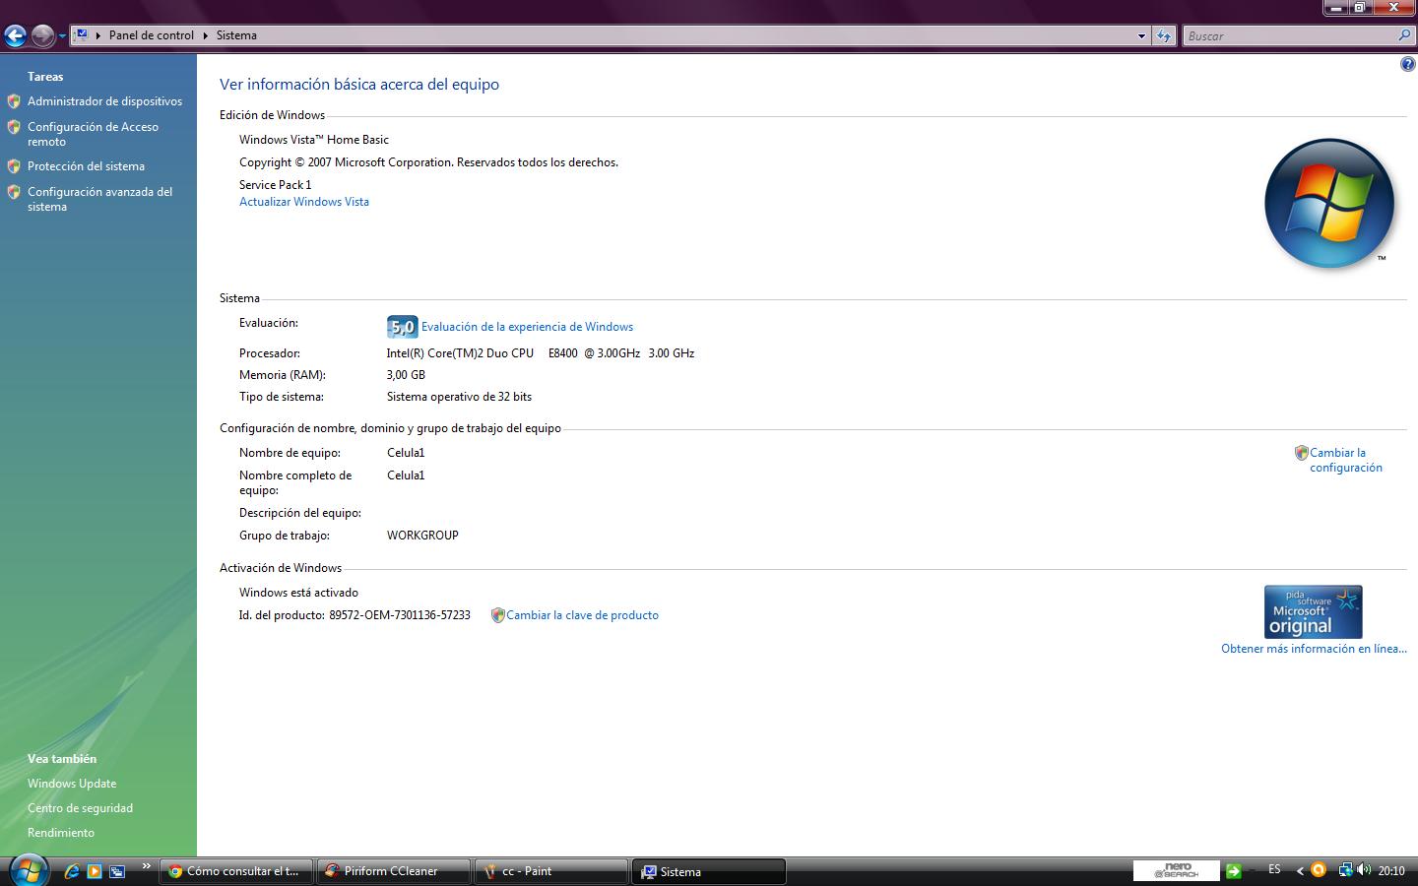Click the address bar control panel icon
Viewport: 1418px width, 886px height.
(82, 34)
